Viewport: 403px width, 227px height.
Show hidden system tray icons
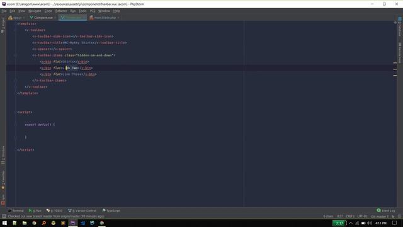tap(351, 223)
